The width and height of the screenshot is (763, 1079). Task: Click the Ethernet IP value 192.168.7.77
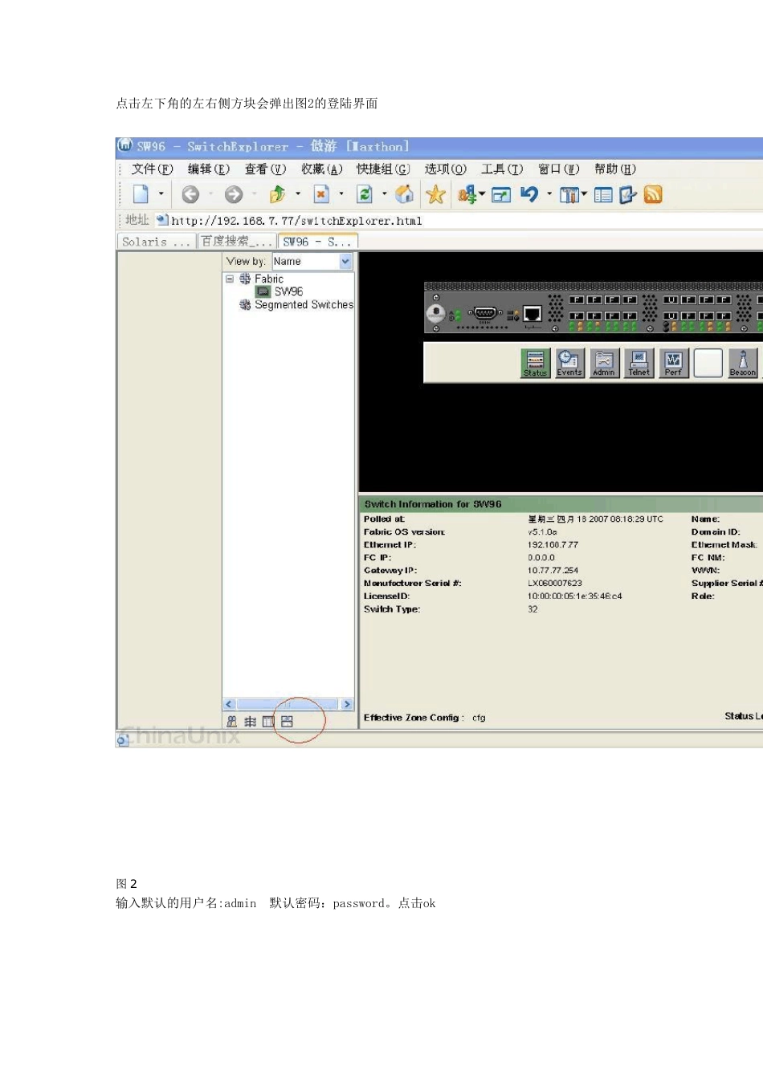pos(553,544)
